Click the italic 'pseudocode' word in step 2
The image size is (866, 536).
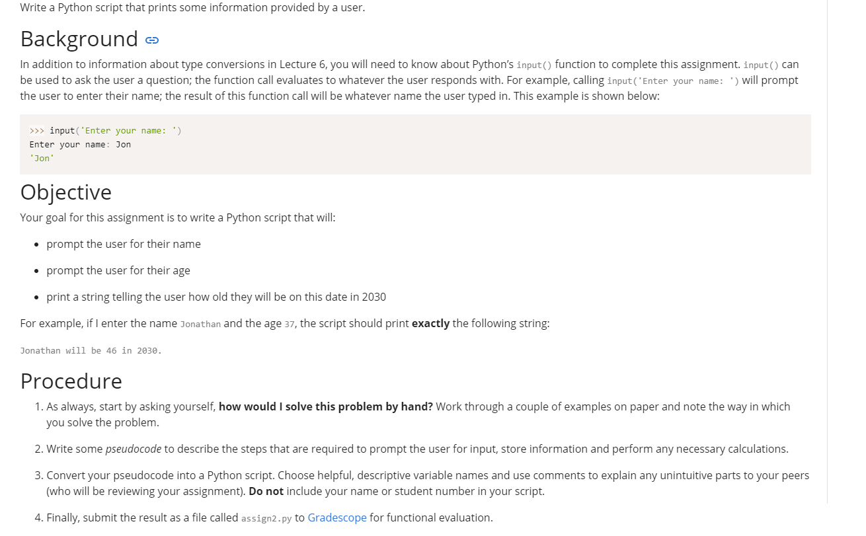click(134, 449)
